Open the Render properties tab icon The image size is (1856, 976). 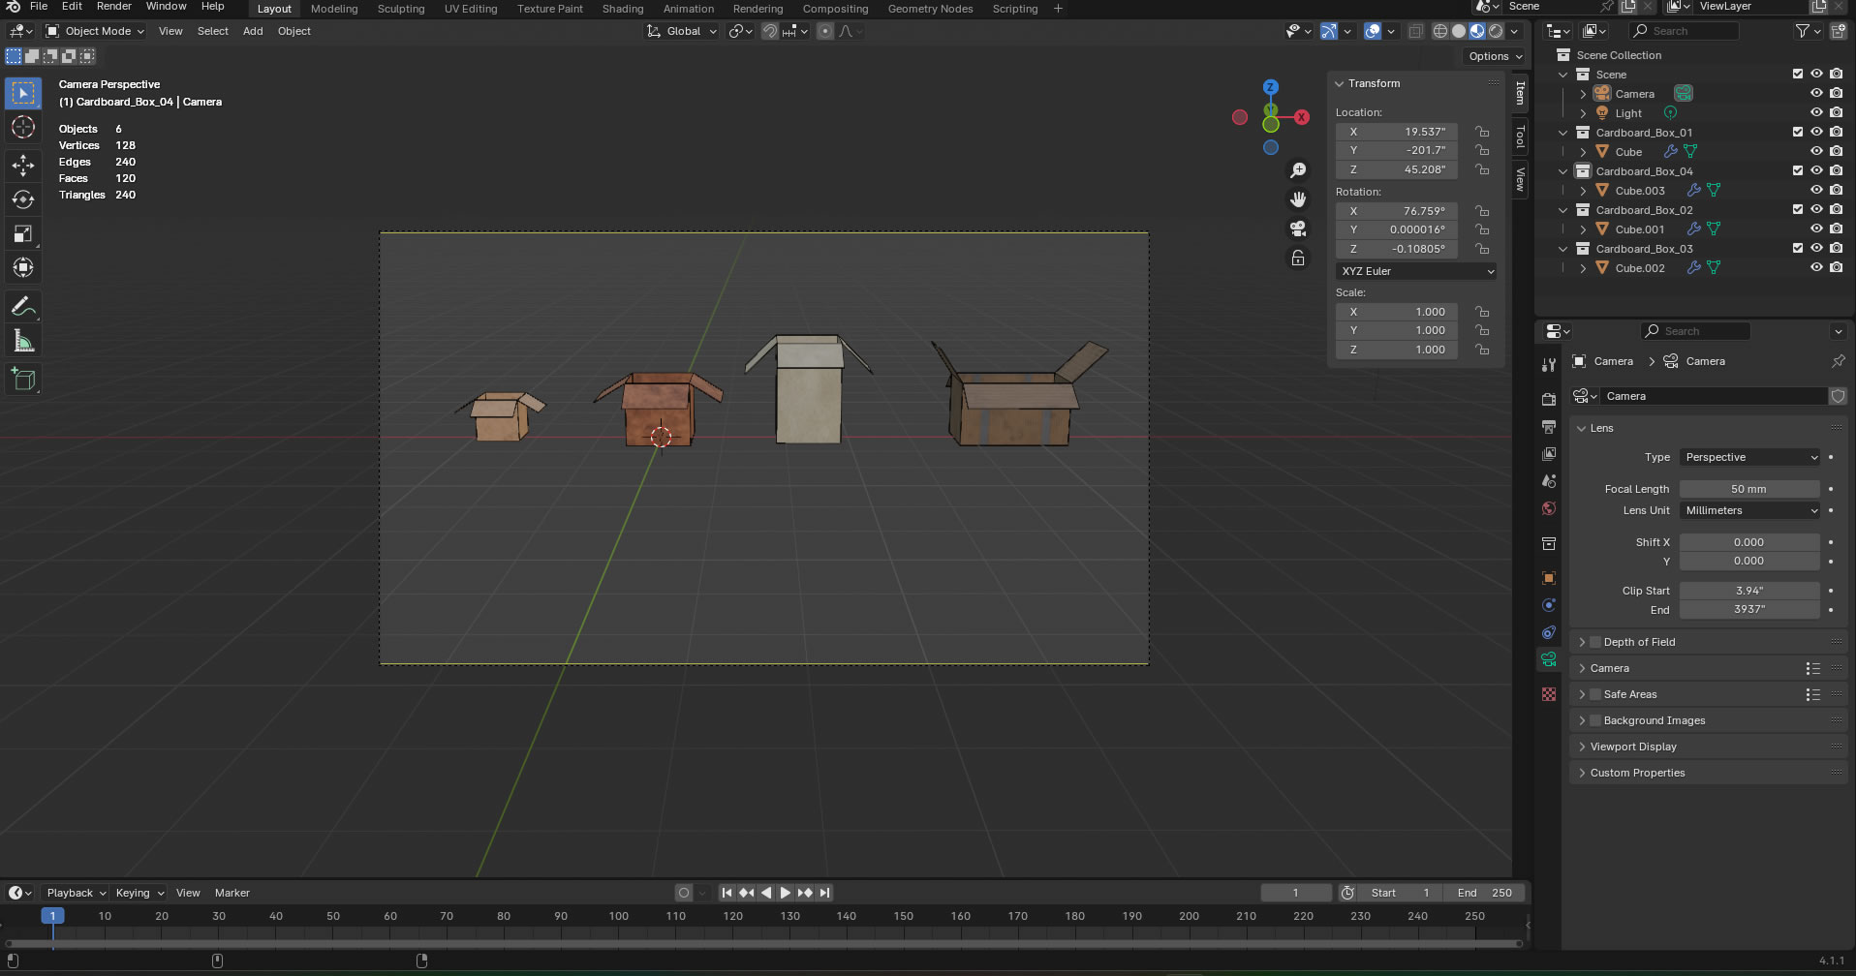coord(1548,399)
